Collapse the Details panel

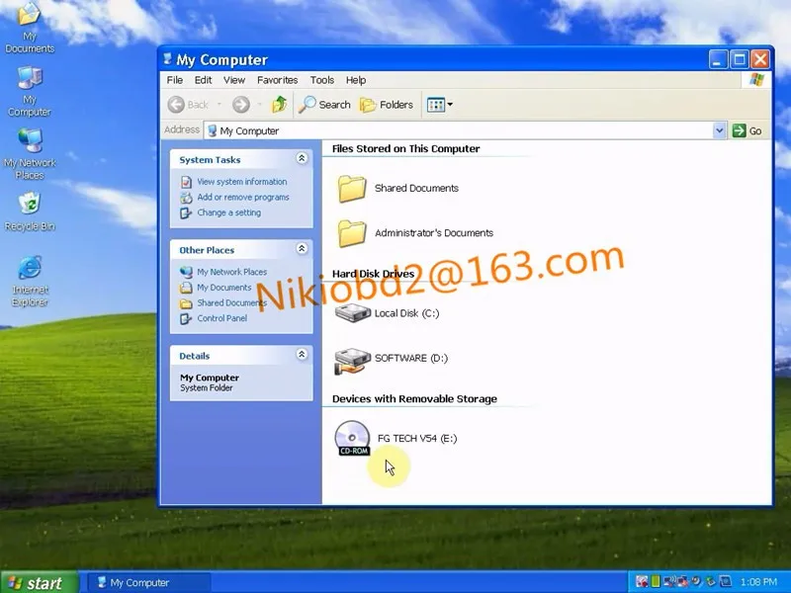[302, 355]
